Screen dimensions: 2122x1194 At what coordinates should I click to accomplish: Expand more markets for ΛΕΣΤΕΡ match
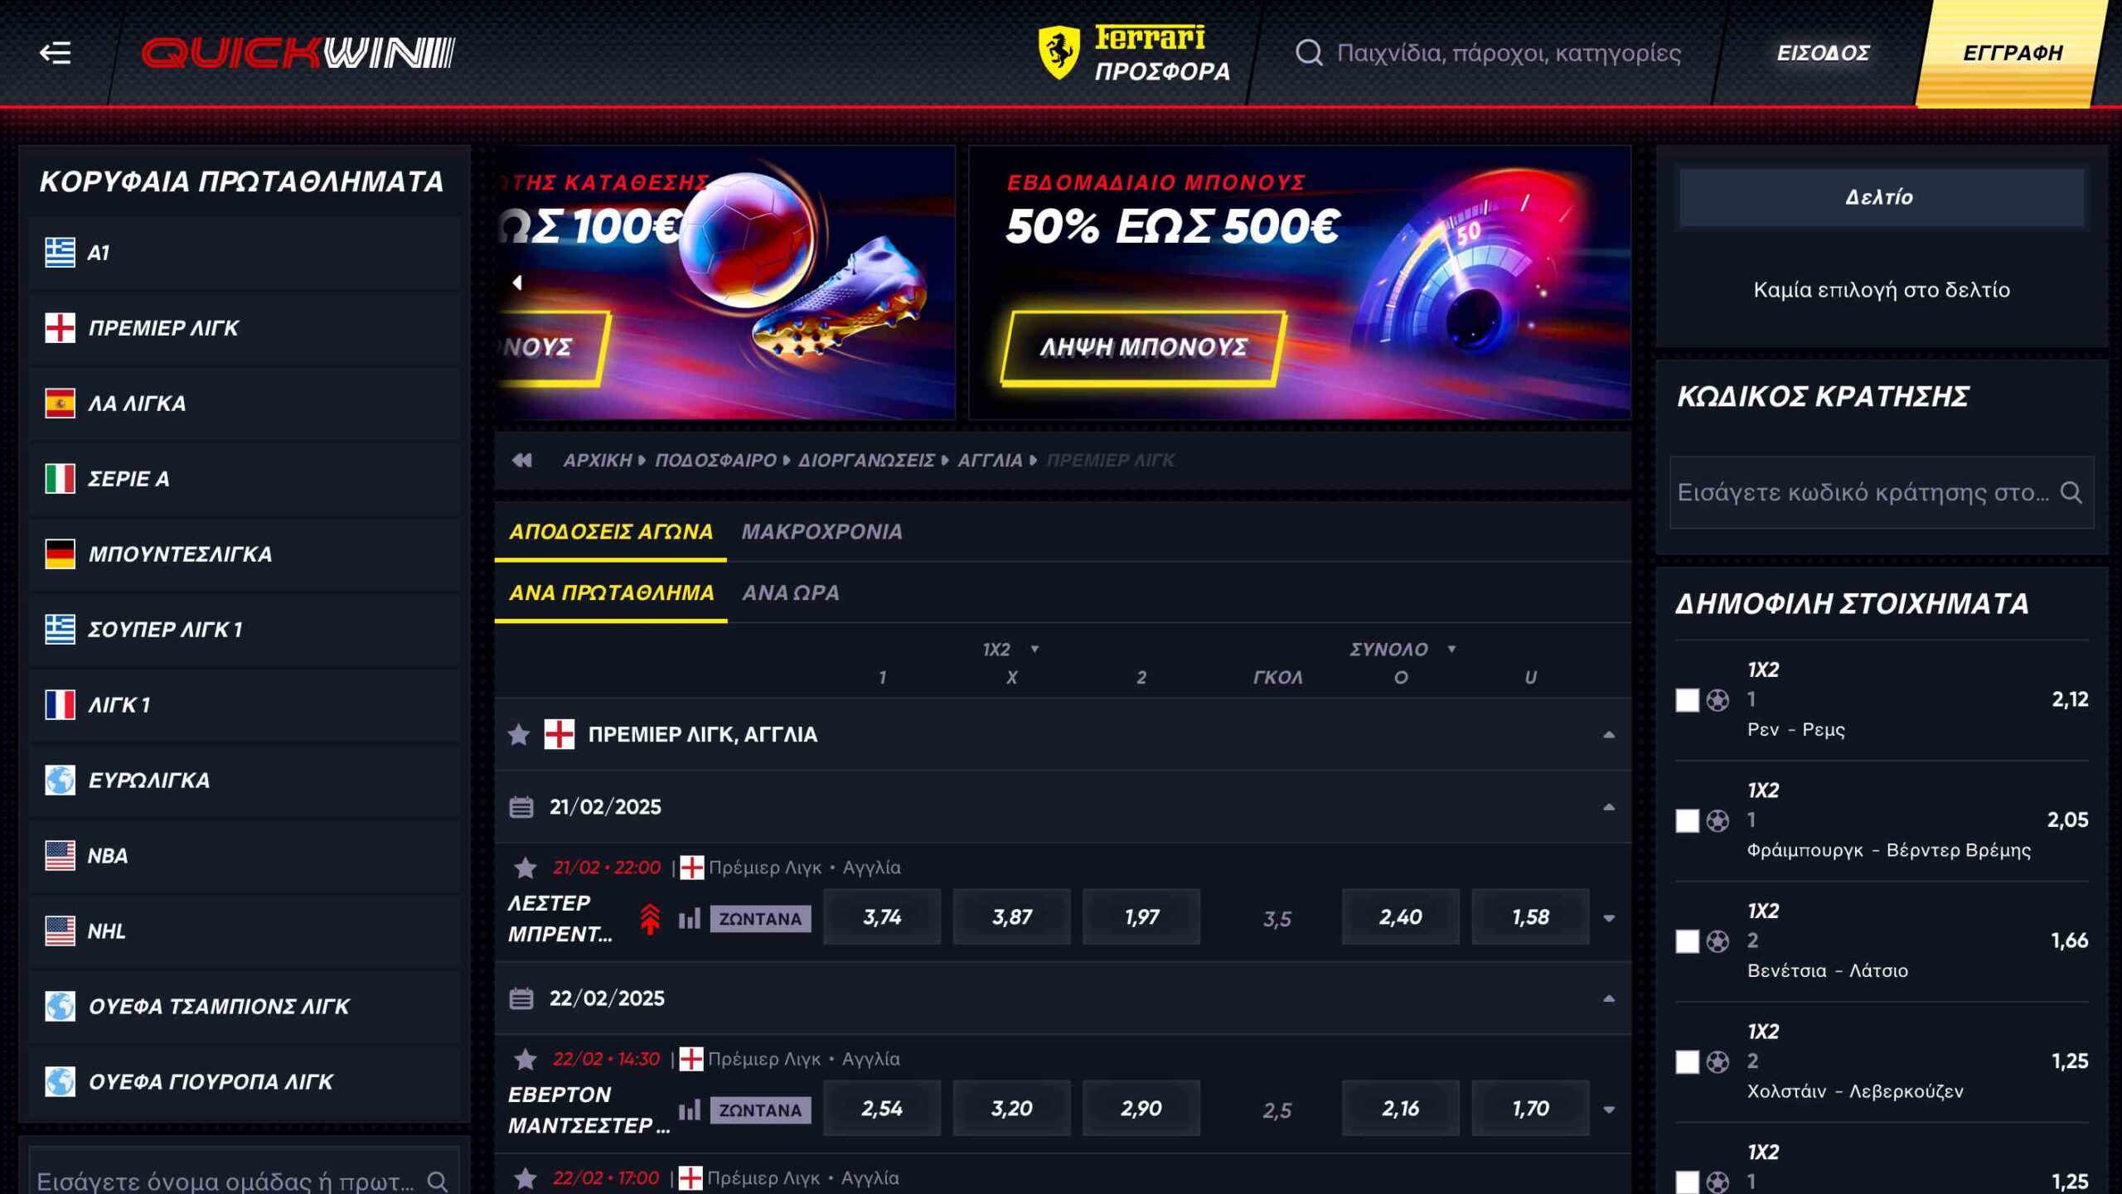[1608, 918]
